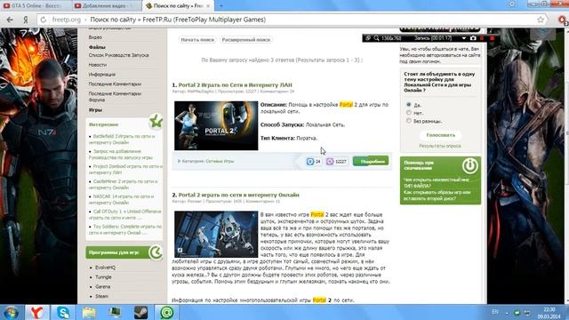
Task: Open the 'Garena' program link
Action: [103, 286]
